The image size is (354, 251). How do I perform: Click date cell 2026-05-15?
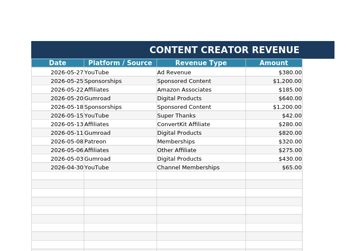[58, 115]
